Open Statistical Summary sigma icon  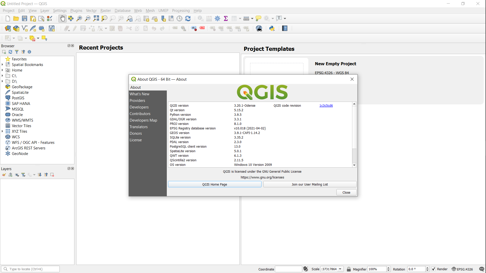(x=226, y=18)
